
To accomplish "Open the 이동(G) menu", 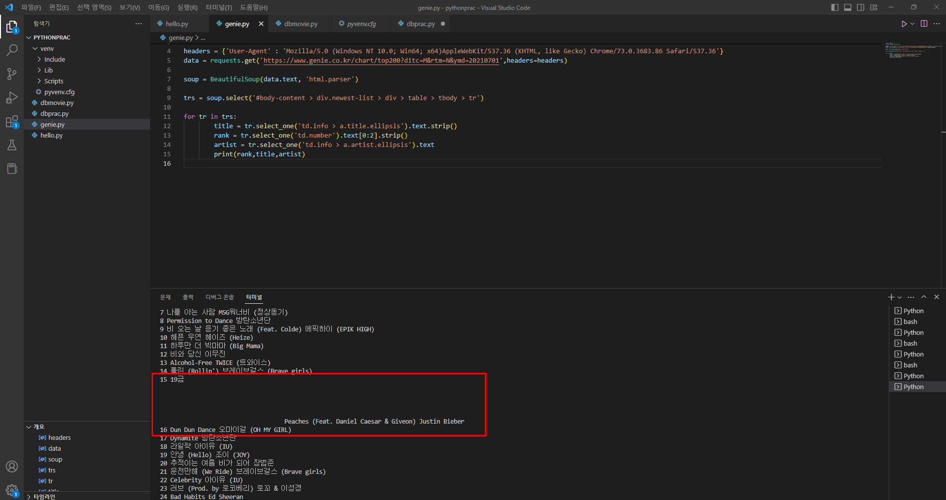I will point(158,7).
